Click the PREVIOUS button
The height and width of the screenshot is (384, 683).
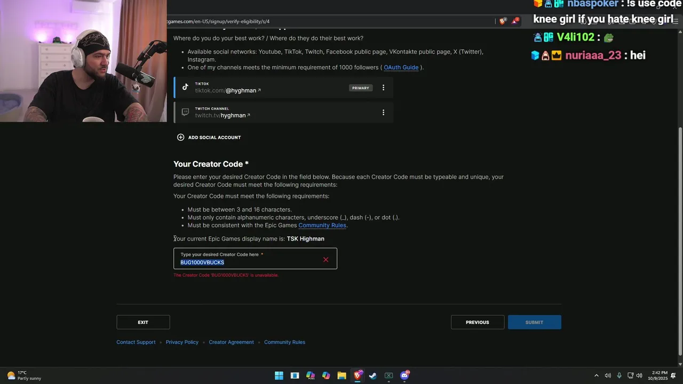click(478, 322)
